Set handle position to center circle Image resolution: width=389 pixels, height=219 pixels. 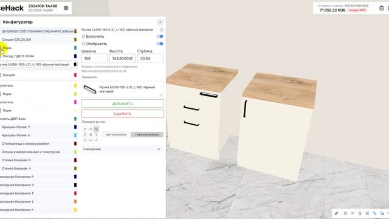pyautogui.click(x=91, y=134)
